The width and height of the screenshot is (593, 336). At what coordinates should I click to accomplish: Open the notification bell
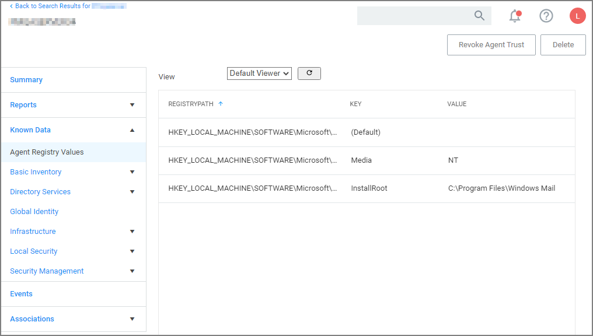point(514,16)
